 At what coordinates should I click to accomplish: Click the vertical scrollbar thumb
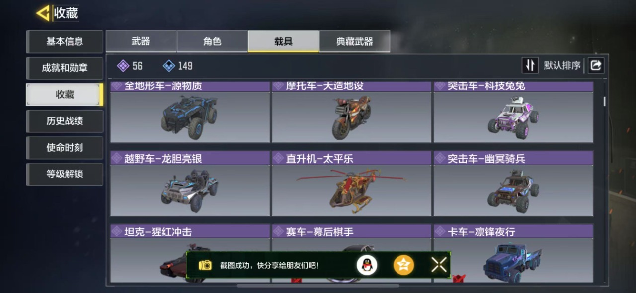pyautogui.click(x=605, y=101)
